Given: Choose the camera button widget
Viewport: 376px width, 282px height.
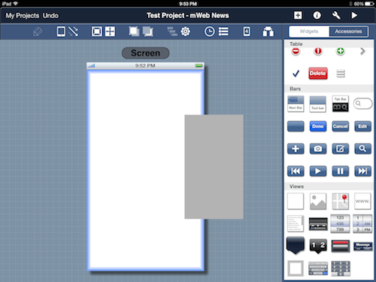Looking at the screenshot, I should pos(318,149).
